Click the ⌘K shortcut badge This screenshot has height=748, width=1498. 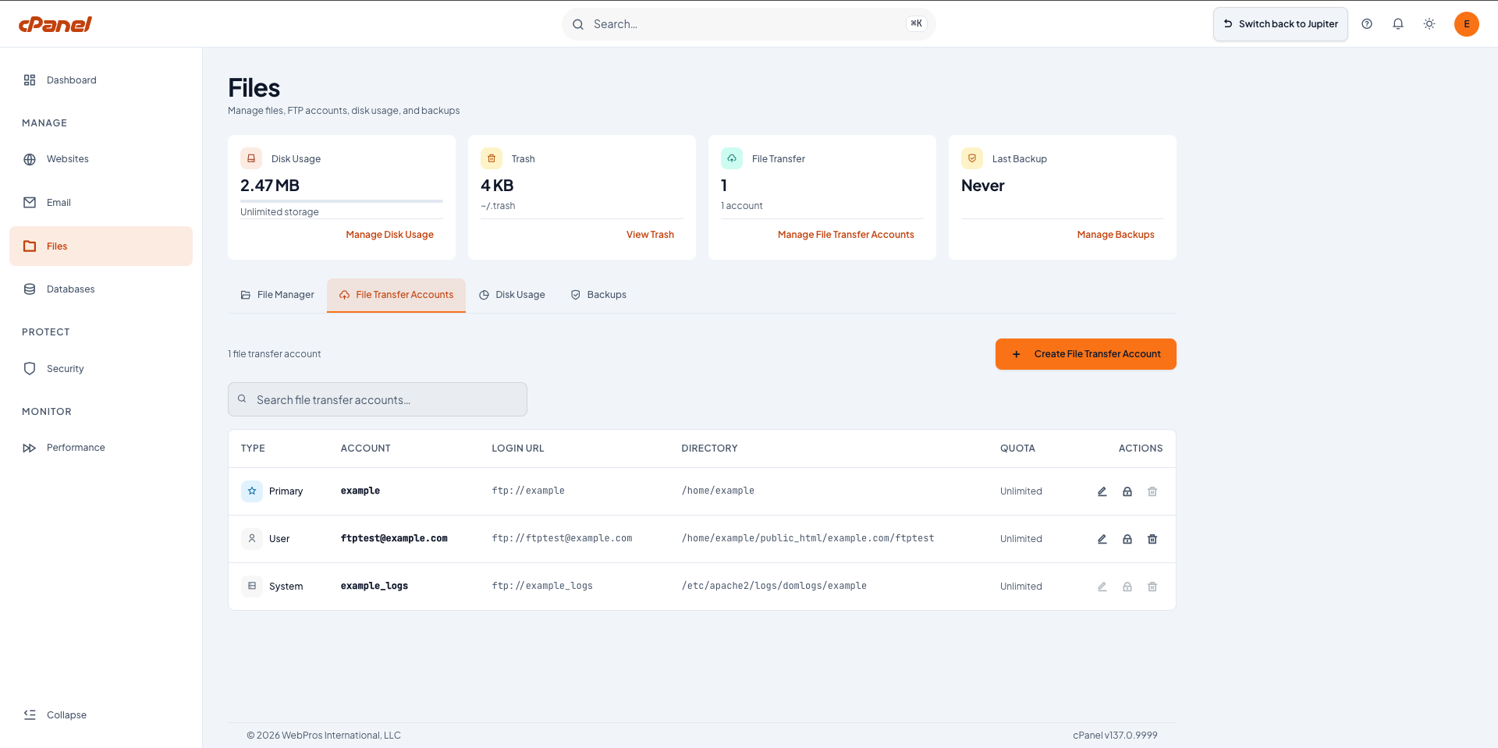(917, 23)
